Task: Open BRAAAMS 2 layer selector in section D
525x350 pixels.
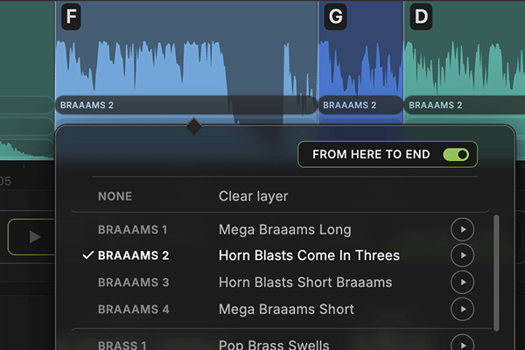Action: pyautogui.click(x=465, y=105)
